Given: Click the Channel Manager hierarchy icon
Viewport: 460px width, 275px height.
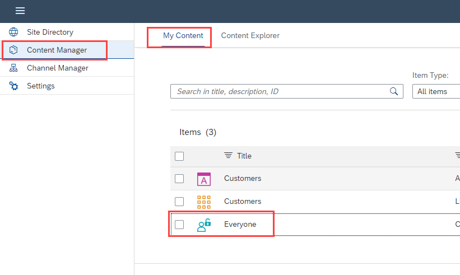Looking at the screenshot, I should (14, 68).
